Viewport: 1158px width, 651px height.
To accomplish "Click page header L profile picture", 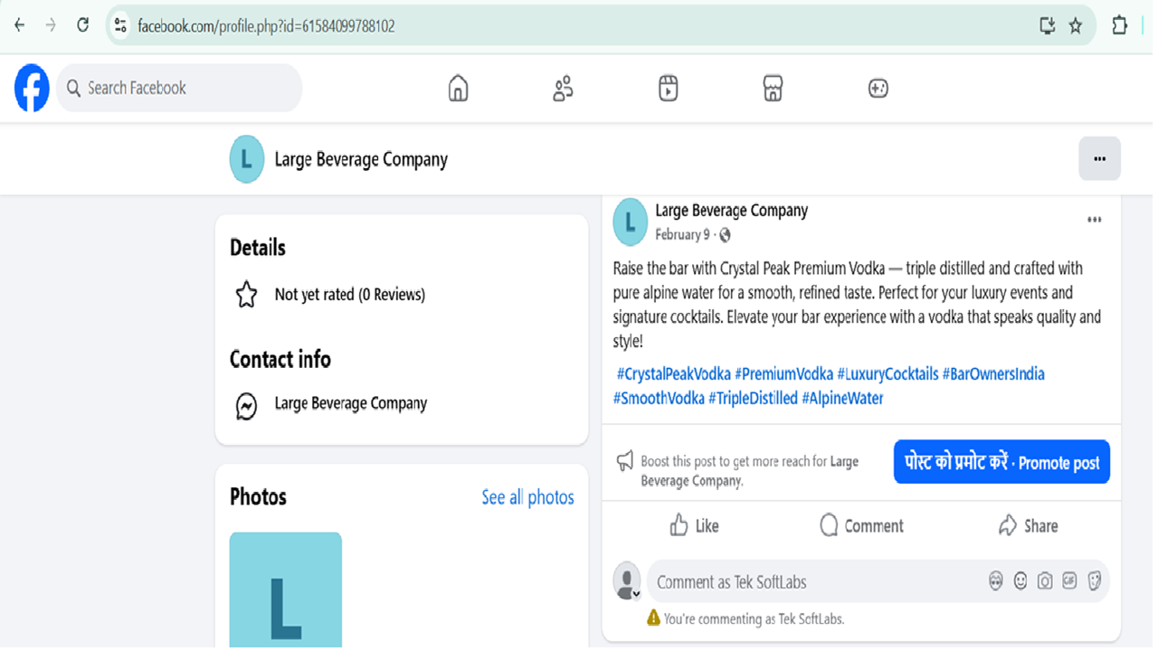I will coord(246,159).
